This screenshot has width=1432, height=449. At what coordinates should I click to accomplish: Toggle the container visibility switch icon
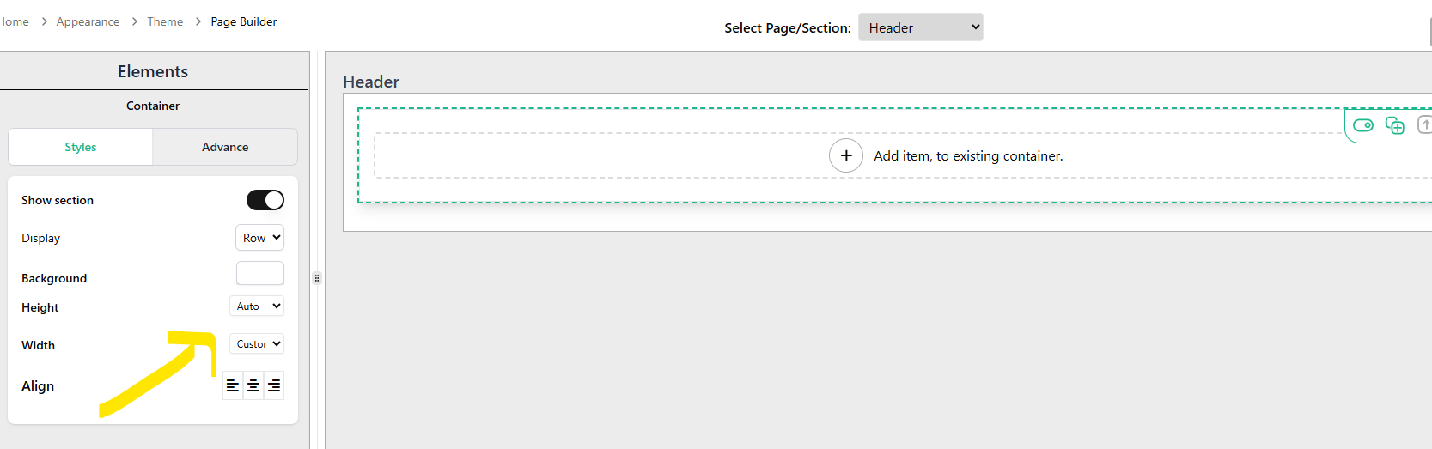(x=1363, y=125)
